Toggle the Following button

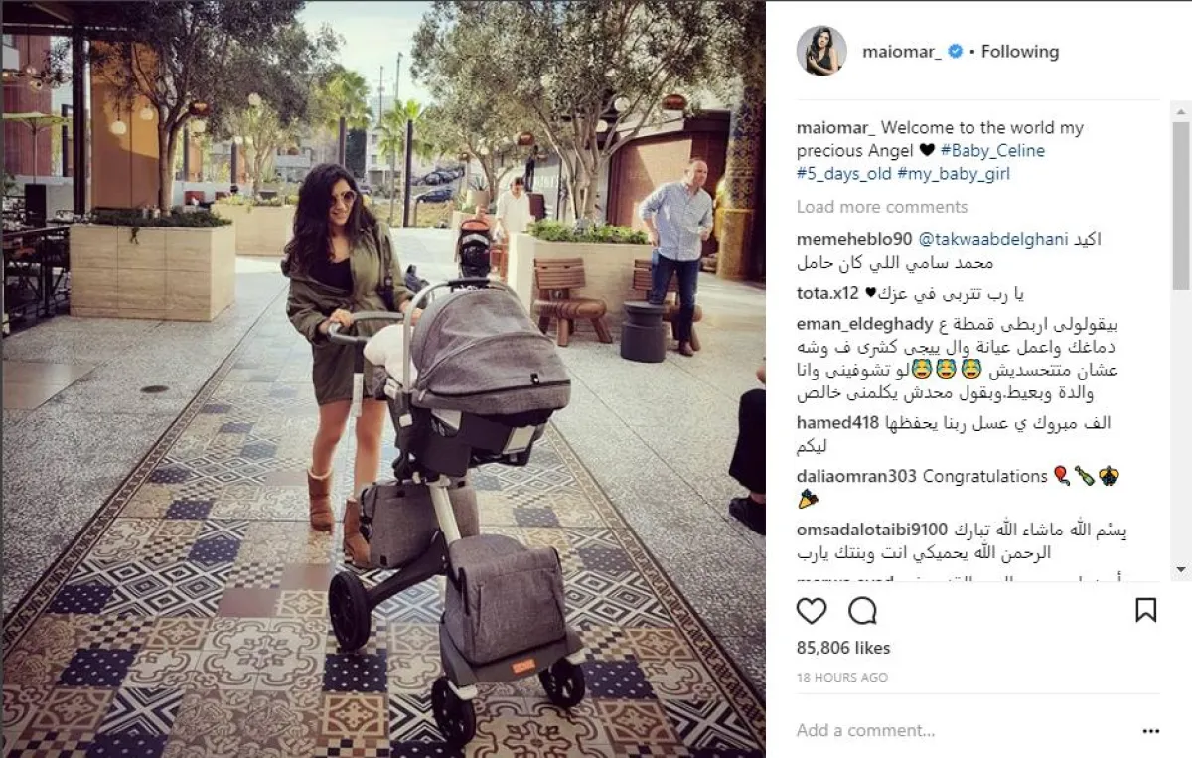point(1020,52)
